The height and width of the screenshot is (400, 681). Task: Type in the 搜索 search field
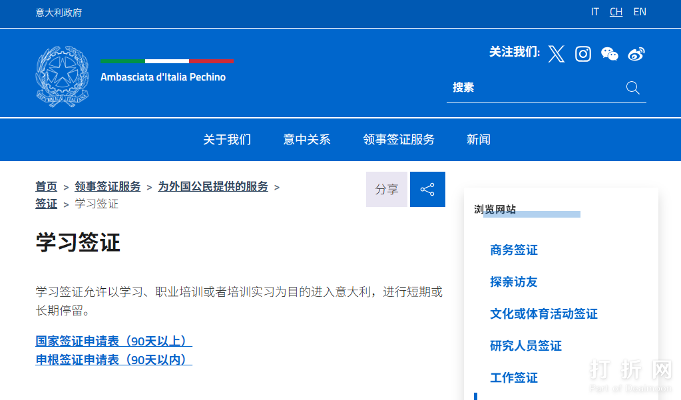(x=533, y=88)
